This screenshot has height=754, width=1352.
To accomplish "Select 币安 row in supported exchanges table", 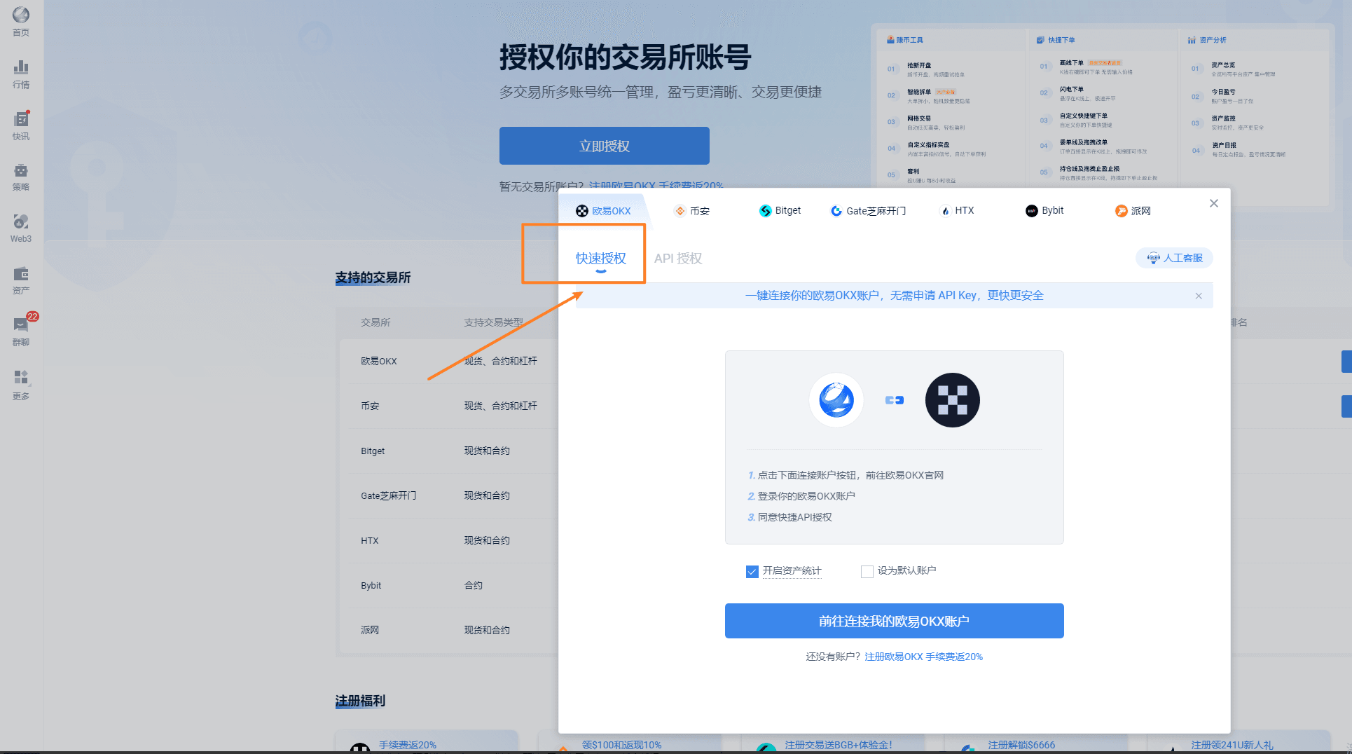I will 448,406.
